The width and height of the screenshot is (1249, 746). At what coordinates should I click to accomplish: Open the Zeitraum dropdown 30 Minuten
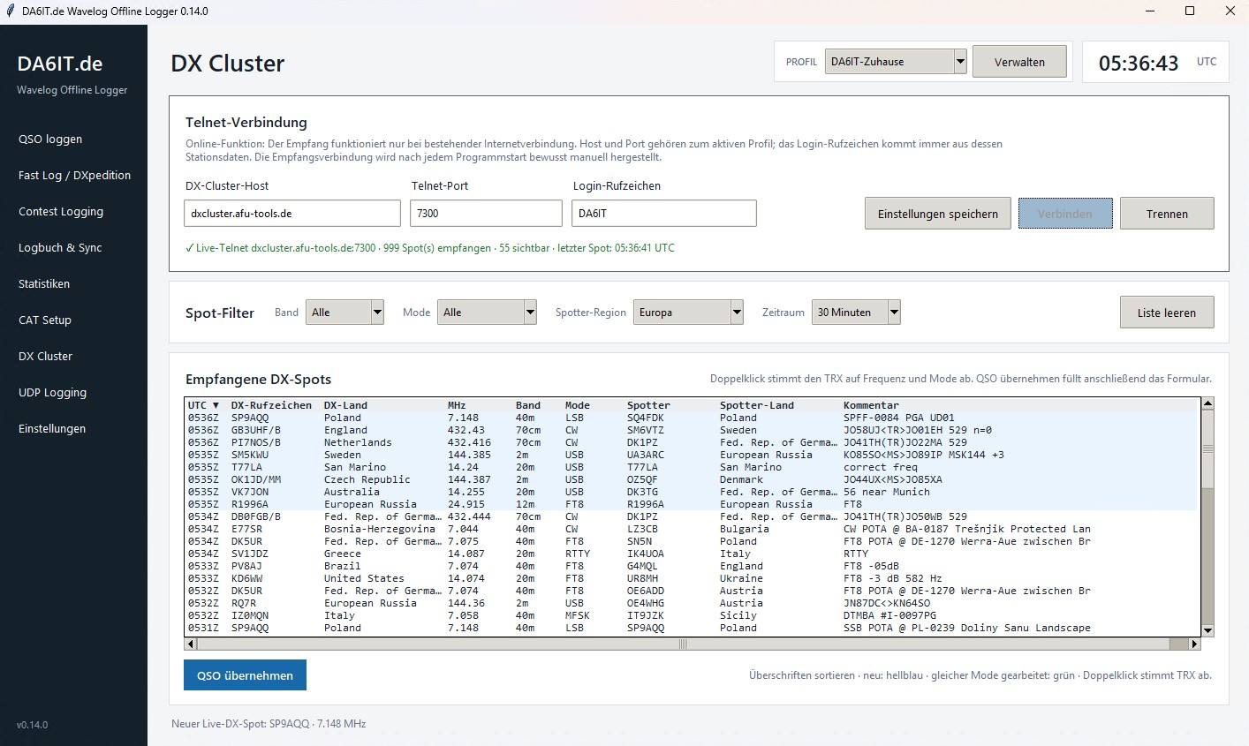[x=856, y=312]
